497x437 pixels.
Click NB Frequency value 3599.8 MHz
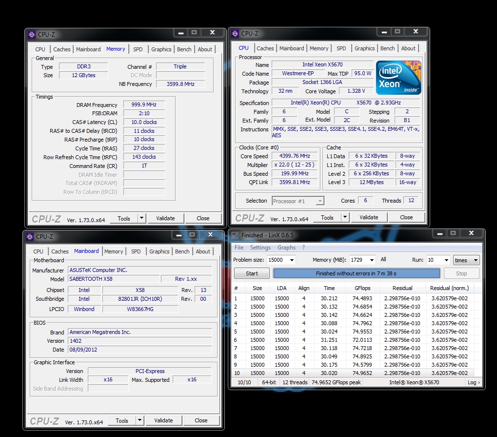point(180,84)
